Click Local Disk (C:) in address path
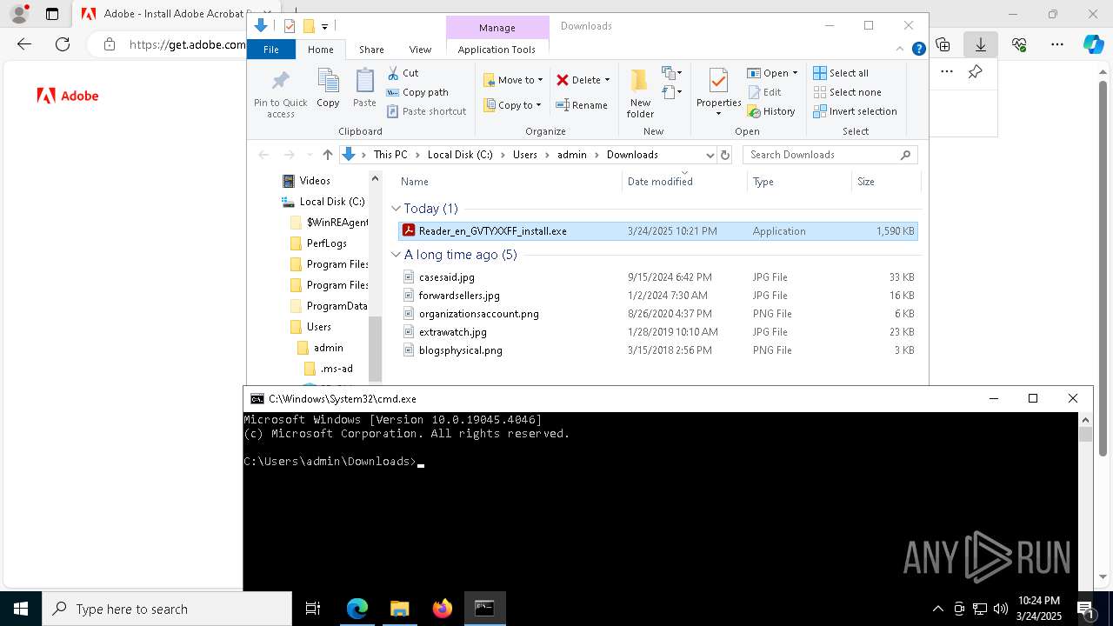This screenshot has height=626, width=1113. click(x=460, y=155)
